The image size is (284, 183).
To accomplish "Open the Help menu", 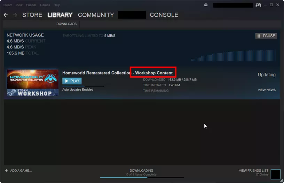I will (57, 5).
